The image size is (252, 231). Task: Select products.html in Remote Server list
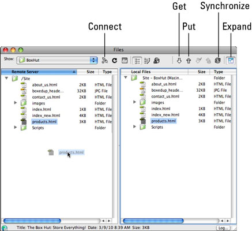coord(44,122)
